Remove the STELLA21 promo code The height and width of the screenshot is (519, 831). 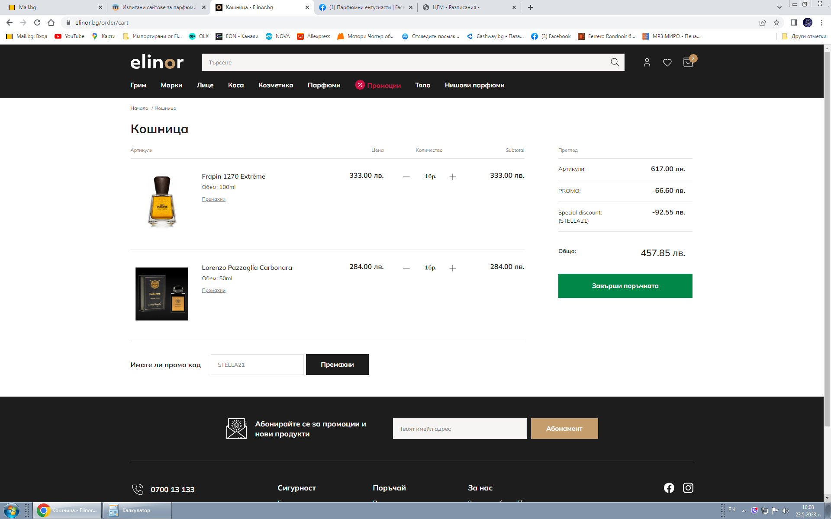point(337,365)
